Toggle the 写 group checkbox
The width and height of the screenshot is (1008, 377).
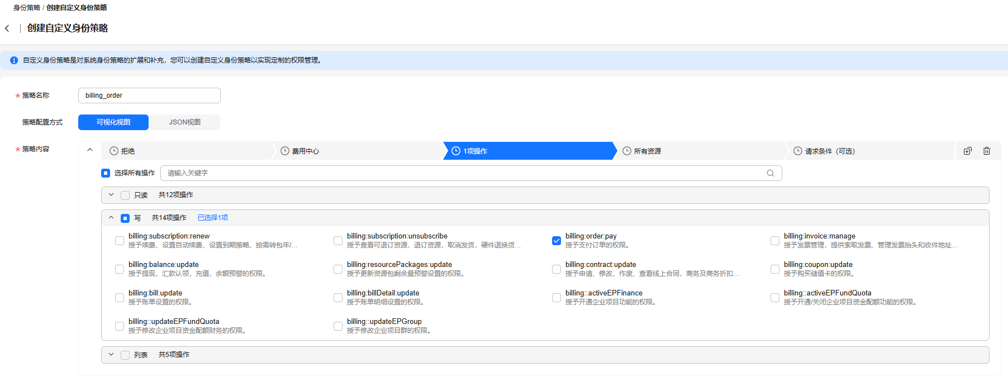pos(125,218)
